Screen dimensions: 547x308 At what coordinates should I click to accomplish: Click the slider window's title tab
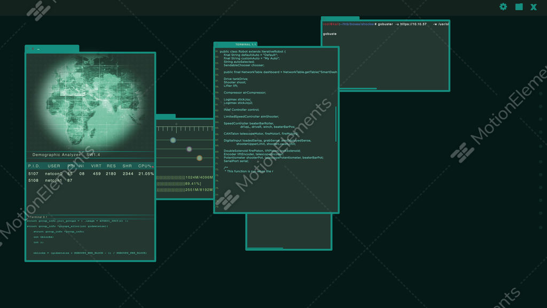point(166,116)
